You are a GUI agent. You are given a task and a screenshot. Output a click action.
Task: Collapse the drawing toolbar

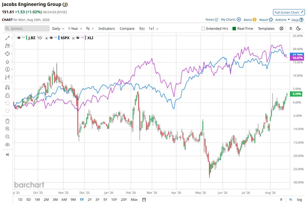point(7,155)
